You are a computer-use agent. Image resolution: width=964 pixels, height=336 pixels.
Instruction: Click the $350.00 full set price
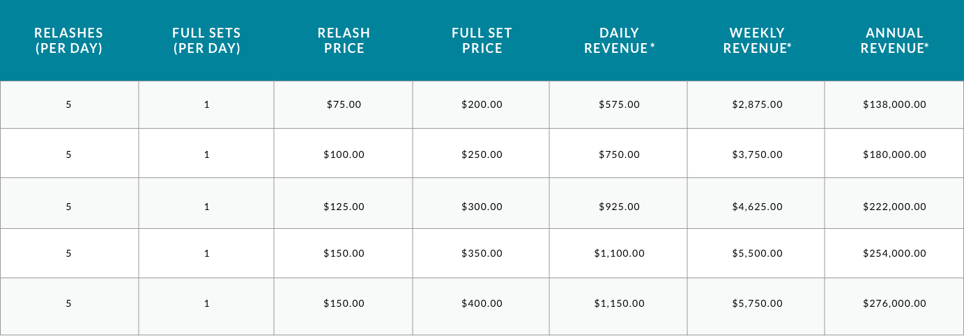(482, 253)
